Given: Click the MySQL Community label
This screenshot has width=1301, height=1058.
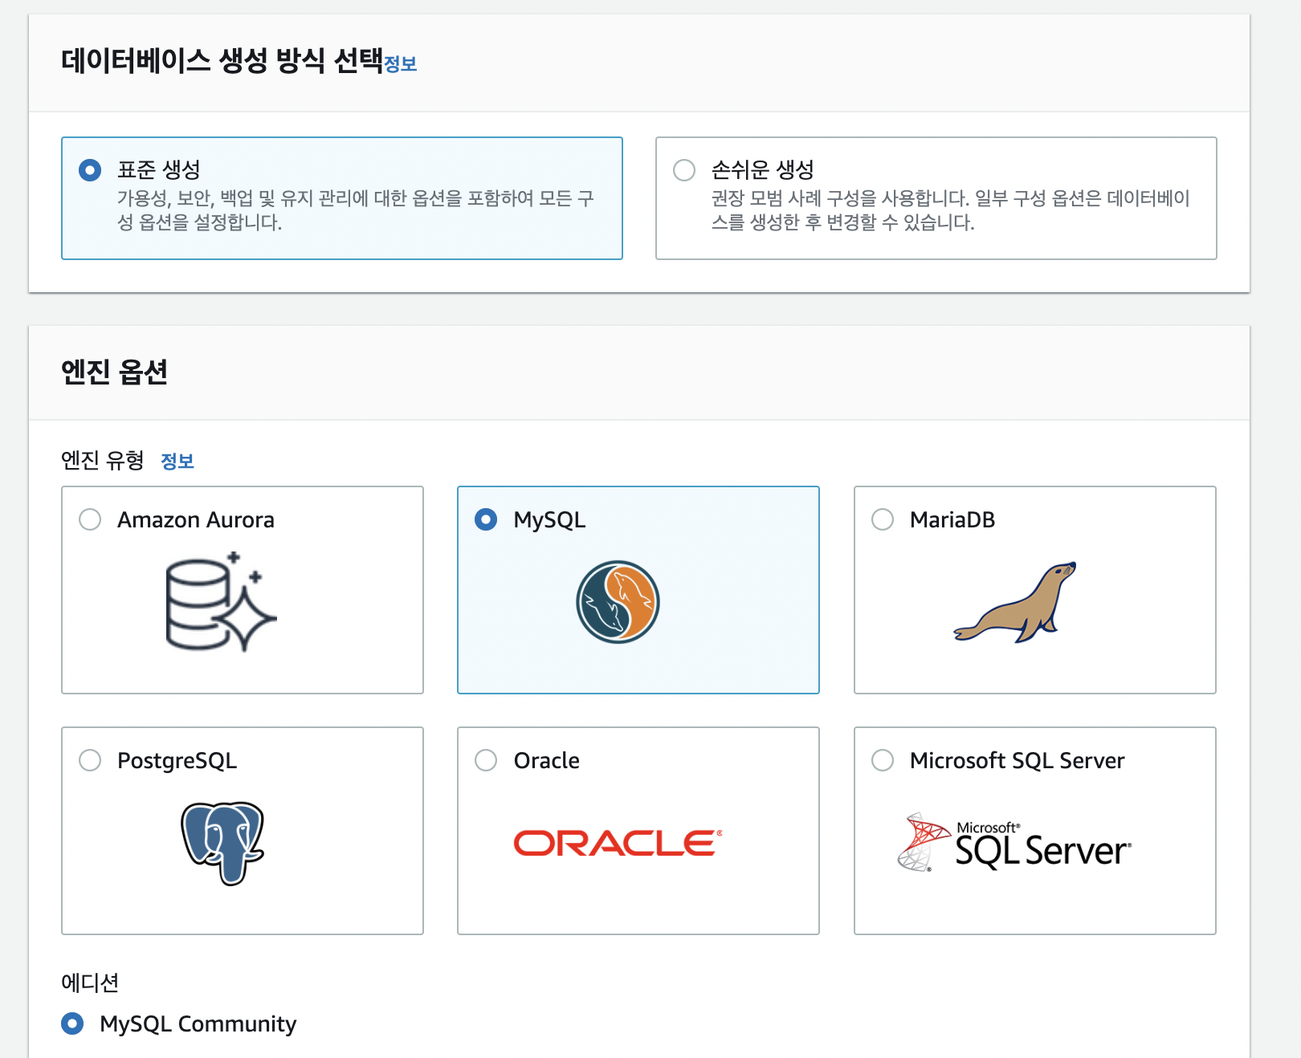Looking at the screenshot, I should 198,1024.
